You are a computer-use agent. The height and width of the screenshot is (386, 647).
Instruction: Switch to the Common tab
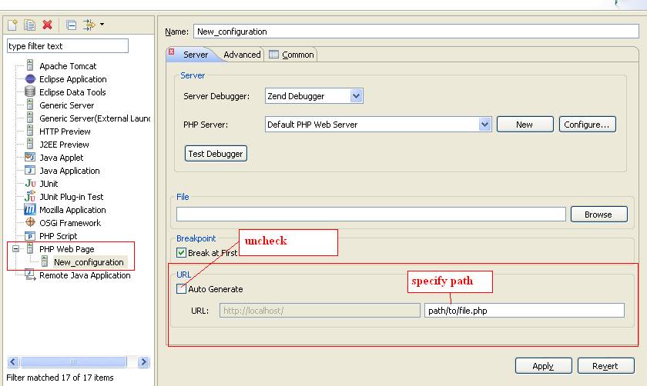click(x=292, y=55)
